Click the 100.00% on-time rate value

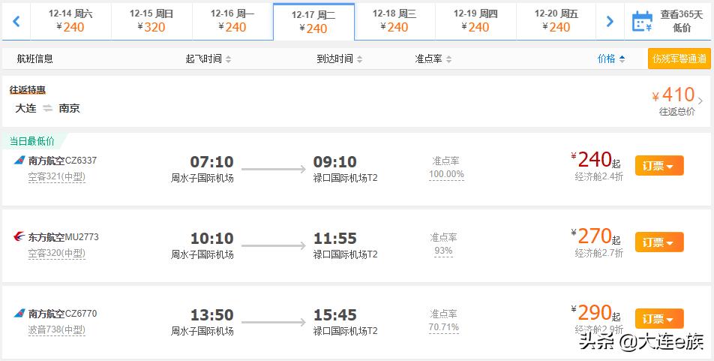(x=445, y=175)
